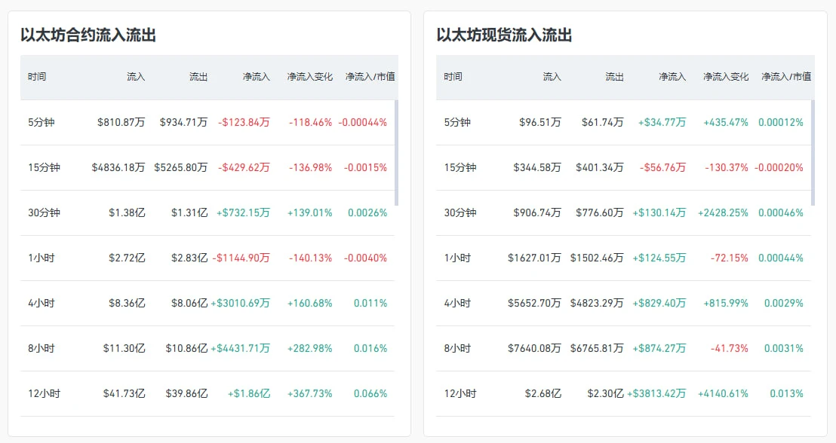Select the 4小时 row label in the 合约 table
The width and height of the screenshot is (836, 443).
coord(41,304)
